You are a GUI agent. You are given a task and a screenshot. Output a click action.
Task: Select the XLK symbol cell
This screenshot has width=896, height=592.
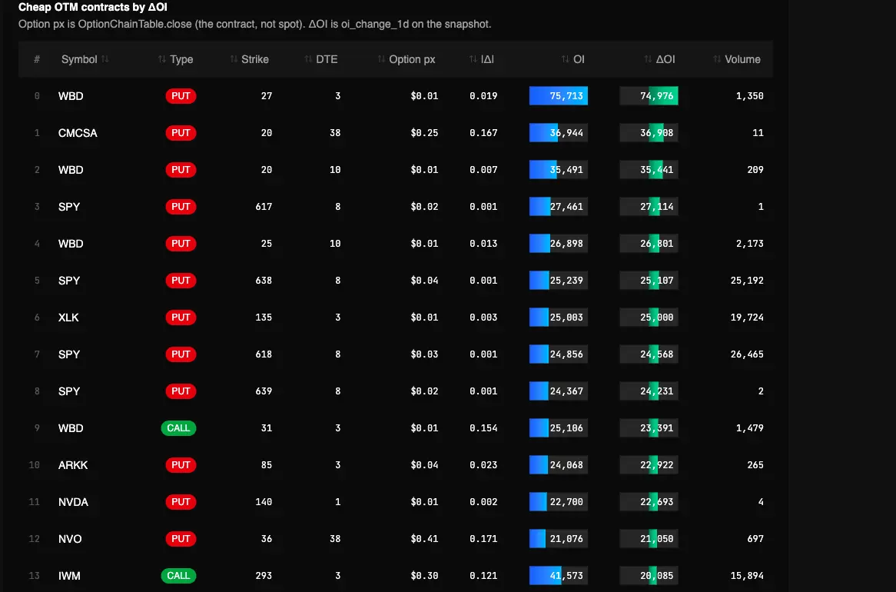point(68,318)
